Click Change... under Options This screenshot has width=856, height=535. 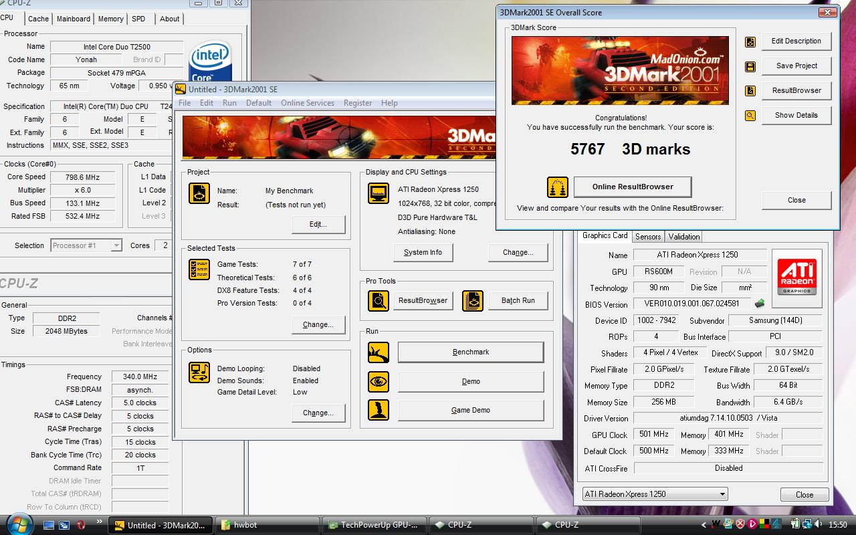click(x=318, y=413)
